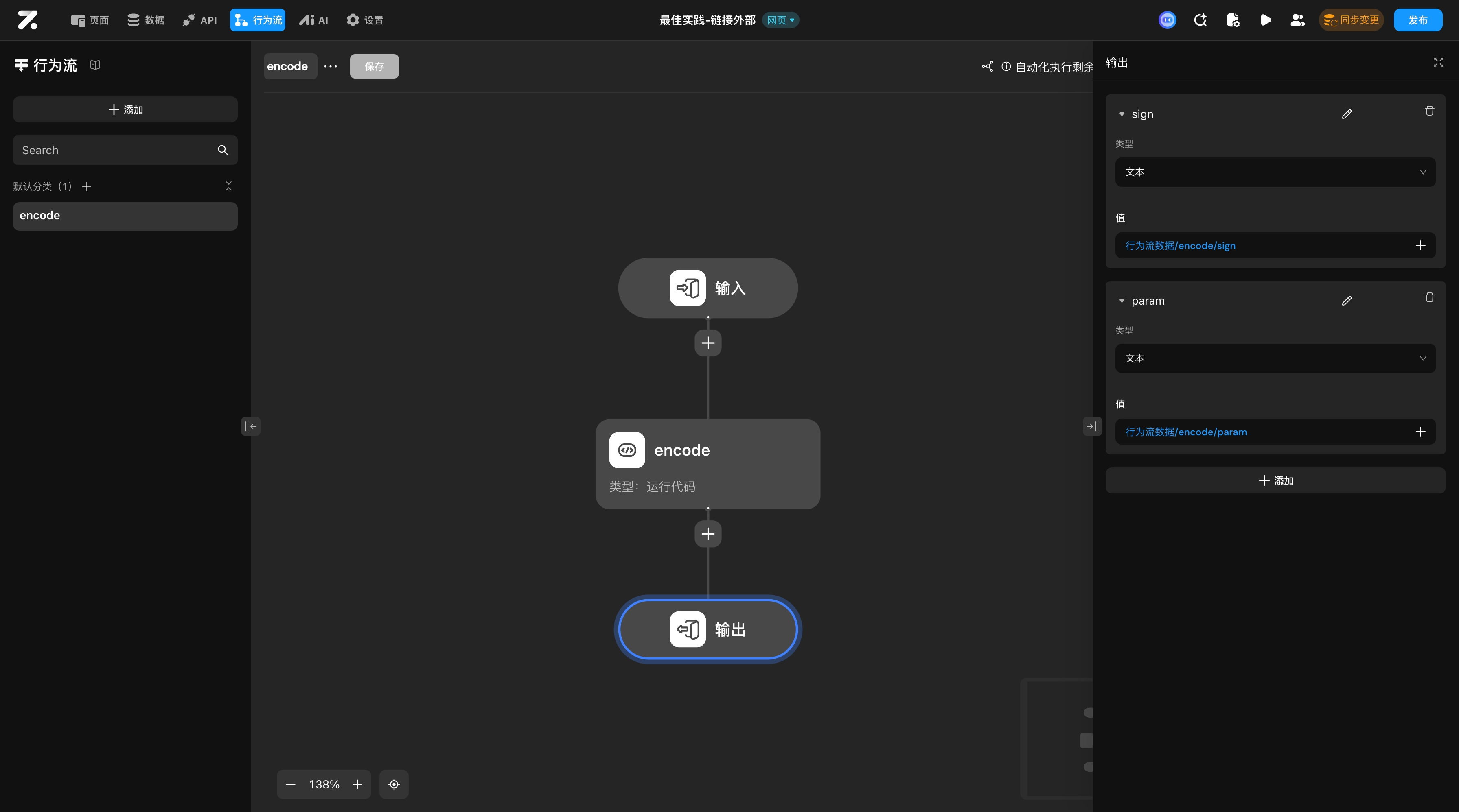Click the preview play icon in top bar

tap(1265, 20)
